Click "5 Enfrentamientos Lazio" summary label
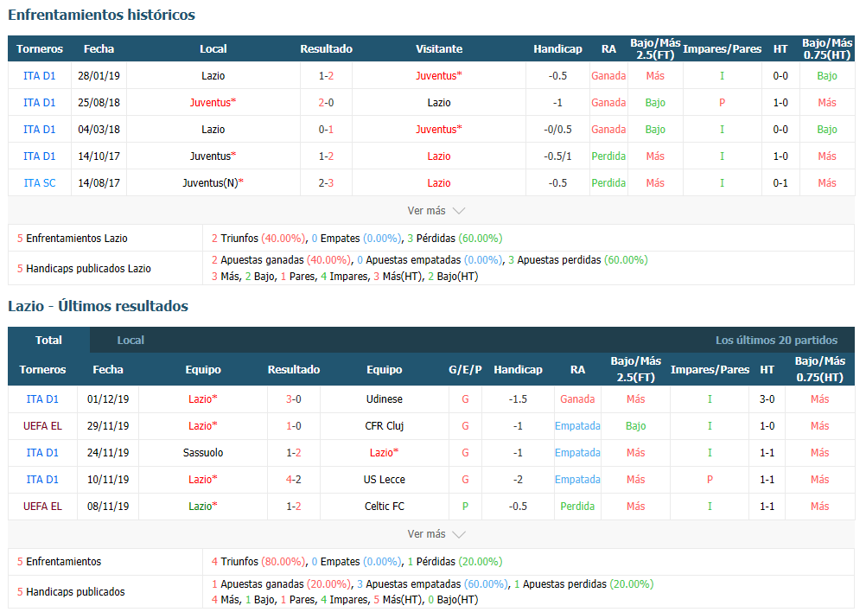The width and height of the screenshot is (866, 612). (73, 238)
